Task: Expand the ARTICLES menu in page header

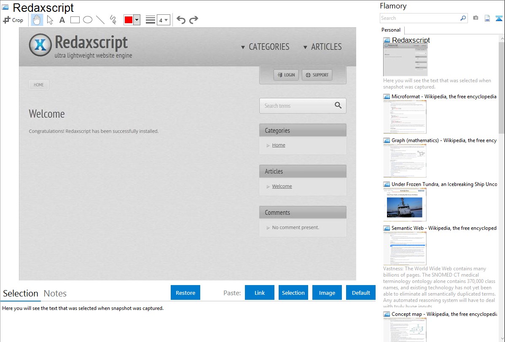Action: [322, 47]
